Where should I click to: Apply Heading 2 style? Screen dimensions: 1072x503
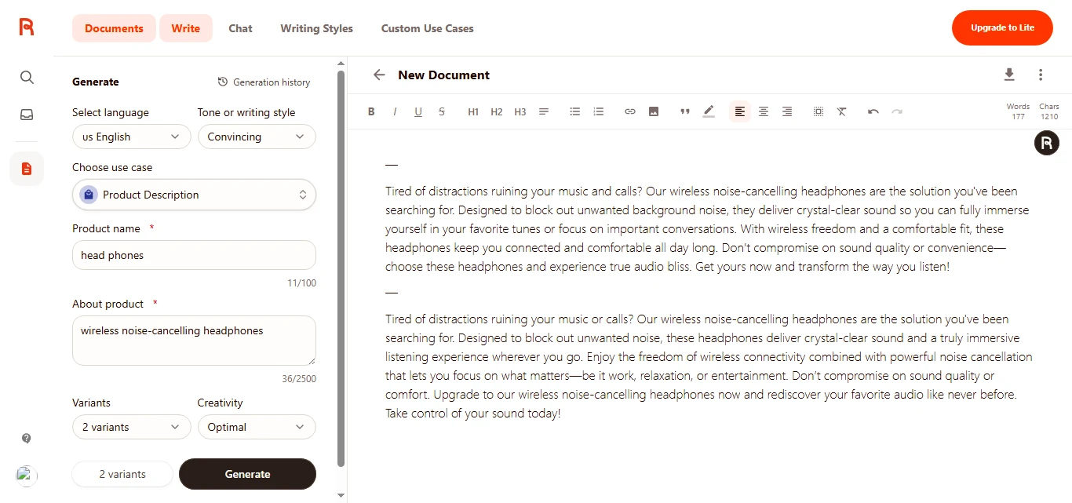[497, 112]
